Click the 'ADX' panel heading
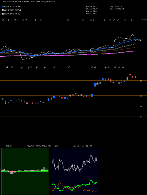 click(56, 146)
